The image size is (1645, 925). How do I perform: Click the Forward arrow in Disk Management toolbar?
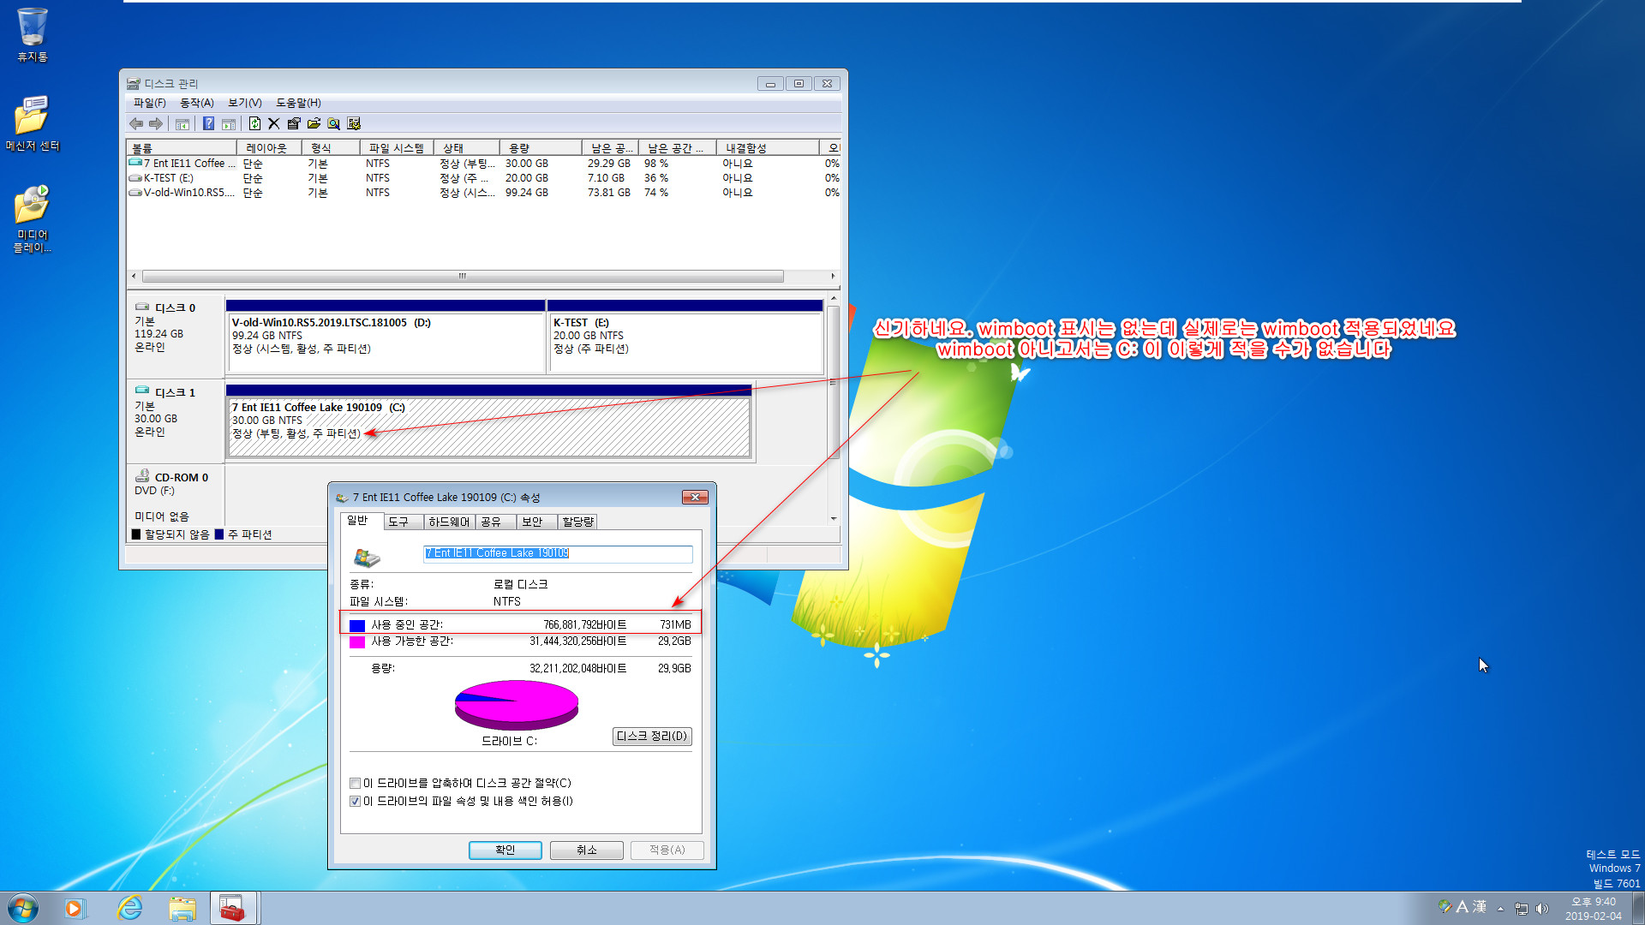click(x=156, y=123)
